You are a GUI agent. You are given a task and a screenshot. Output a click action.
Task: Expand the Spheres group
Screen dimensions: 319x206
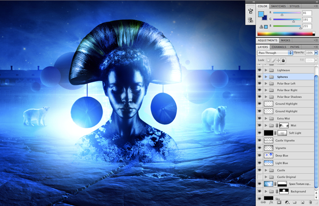coord(266,77)
